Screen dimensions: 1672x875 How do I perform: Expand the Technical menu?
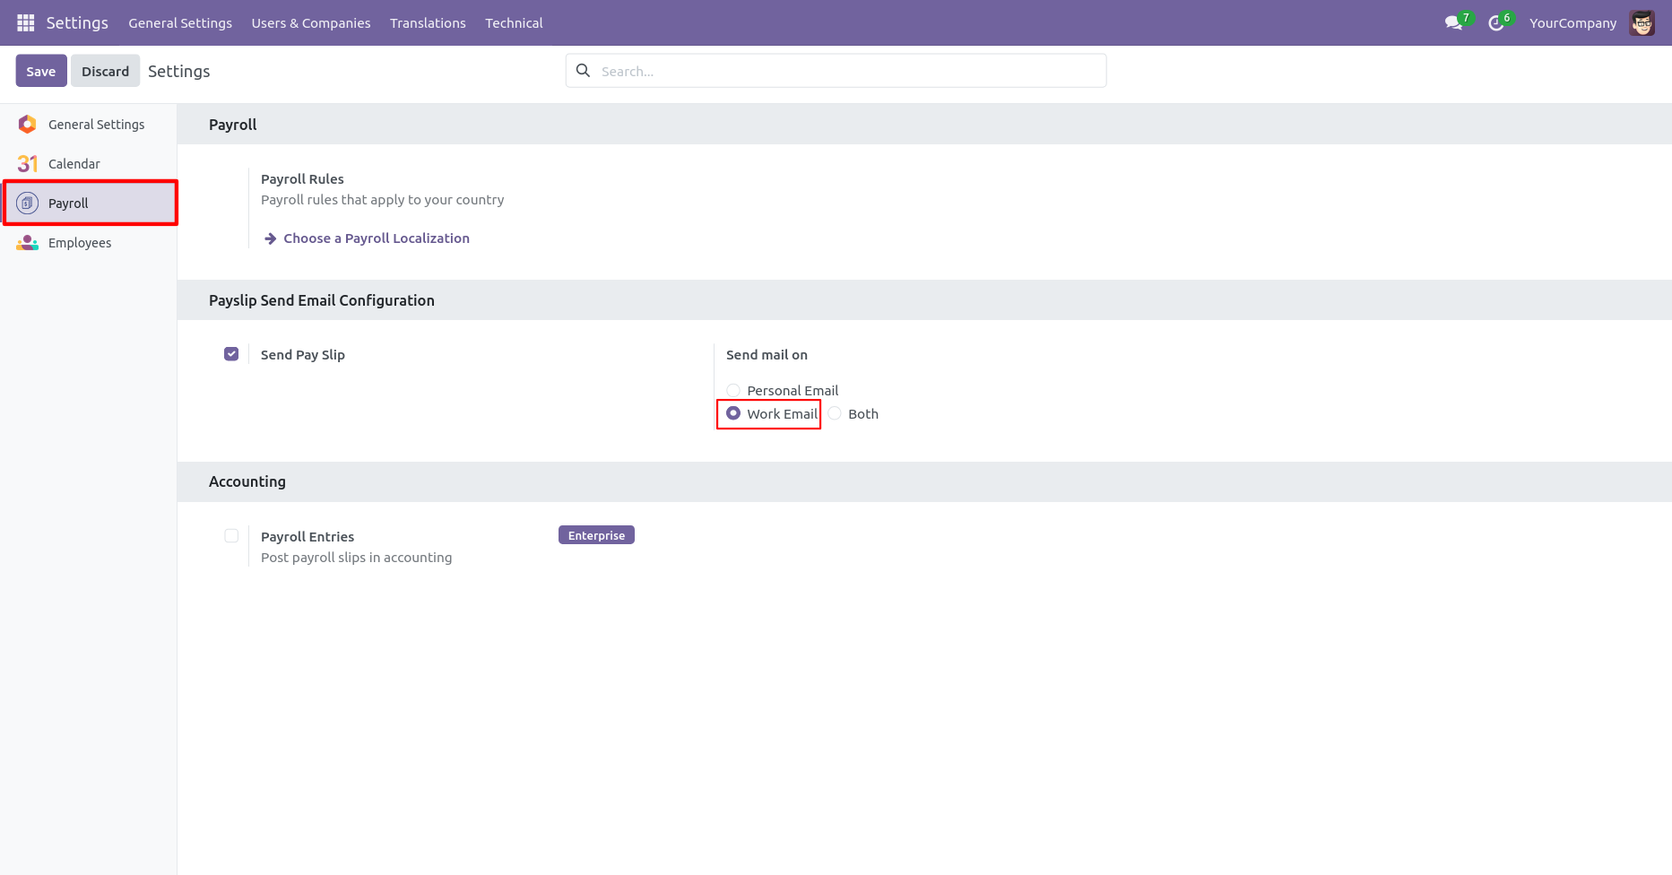514,23
